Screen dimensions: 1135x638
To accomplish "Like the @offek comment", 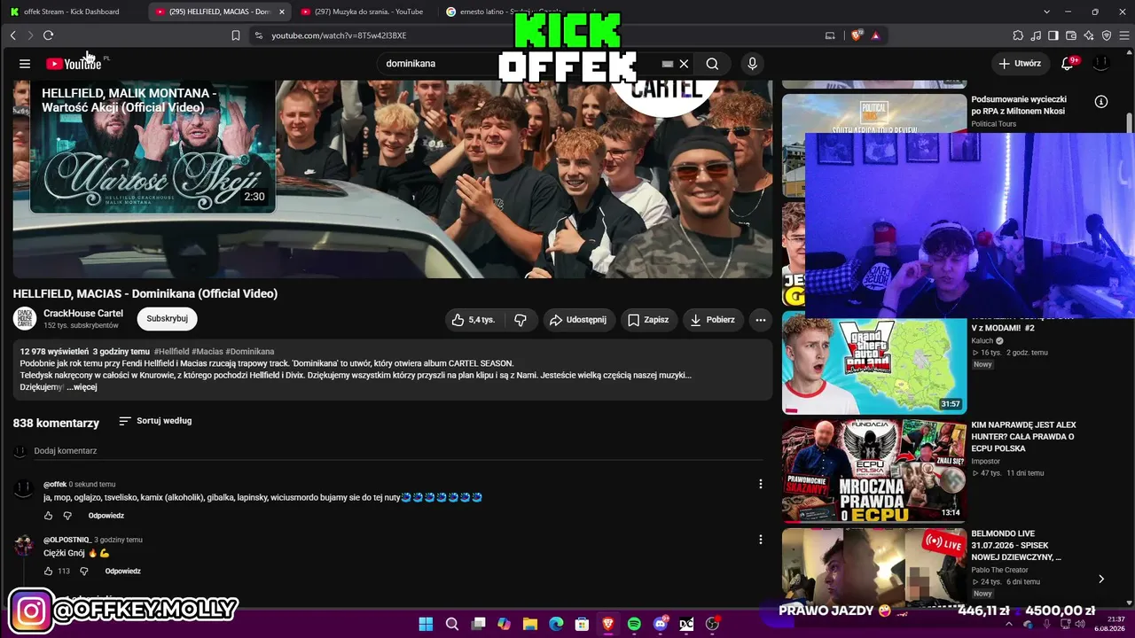I will pyautogui.click(x=49, y=516).
